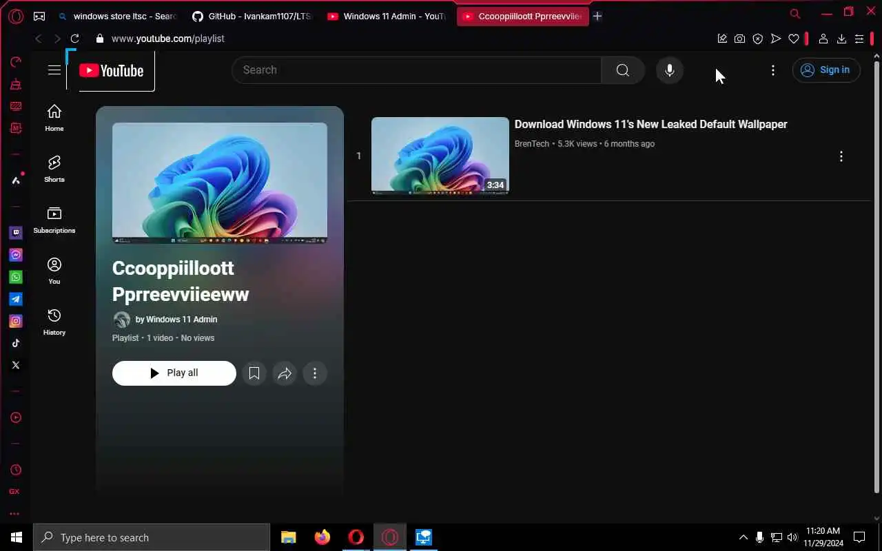Open TikTok in the sidebar
This screenshot has width=882, height=551.
tap(15, 343)
